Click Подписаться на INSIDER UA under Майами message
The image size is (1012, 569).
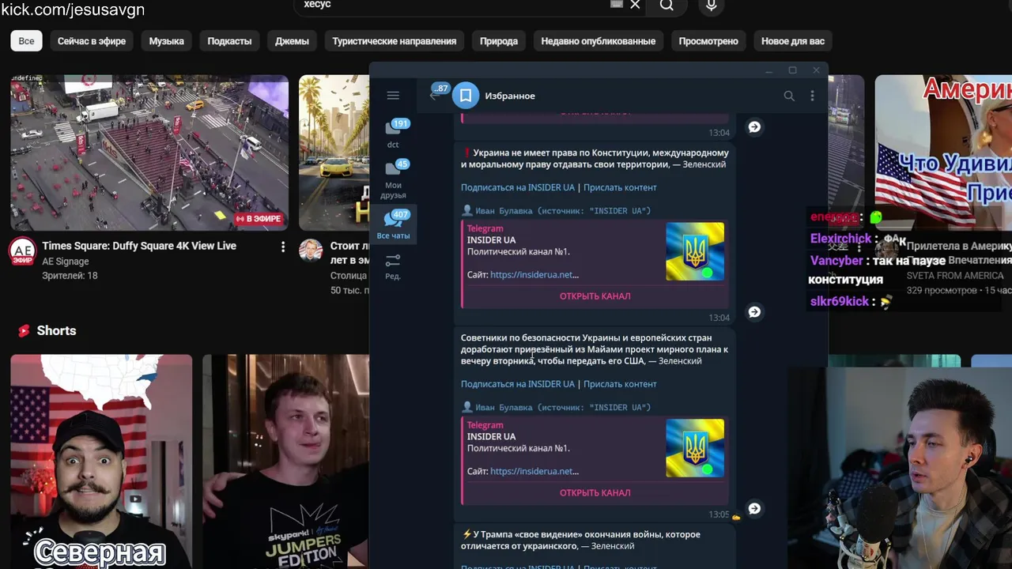click(518, 384)
